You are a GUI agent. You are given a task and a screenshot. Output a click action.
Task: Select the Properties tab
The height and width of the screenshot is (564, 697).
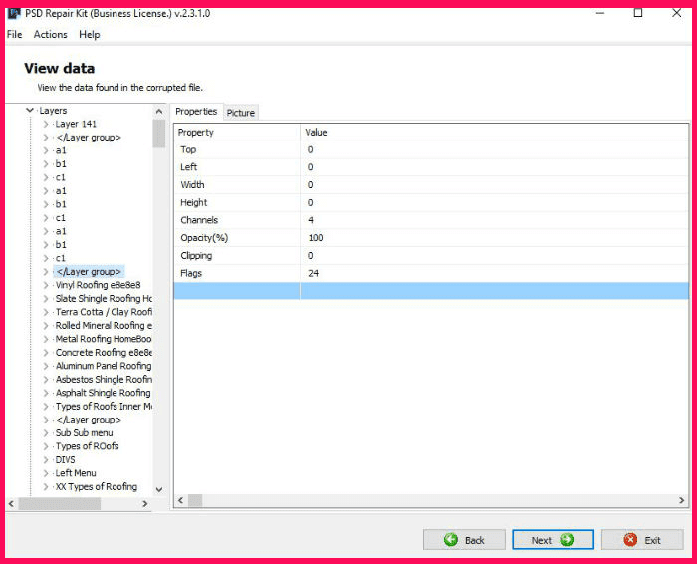pos(196,112)
